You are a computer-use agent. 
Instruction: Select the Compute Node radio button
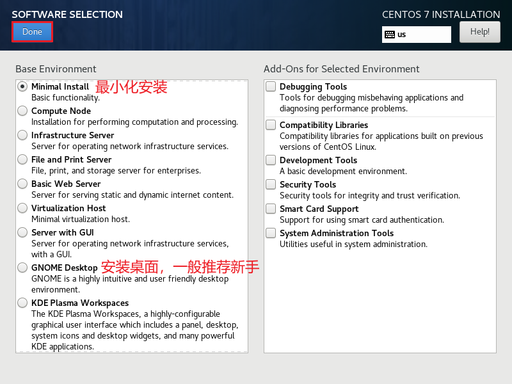pos(22,111)
